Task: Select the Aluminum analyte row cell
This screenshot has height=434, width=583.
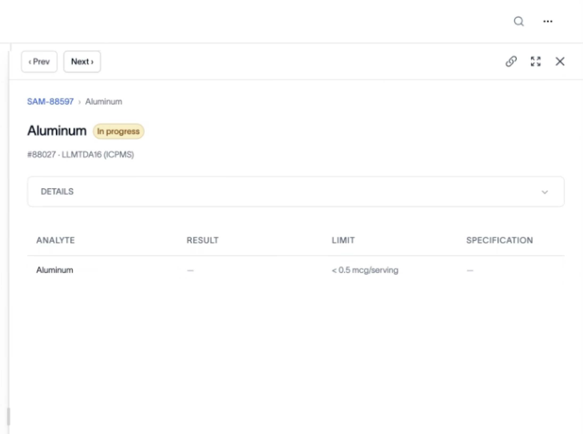Action: pos(55,270)
